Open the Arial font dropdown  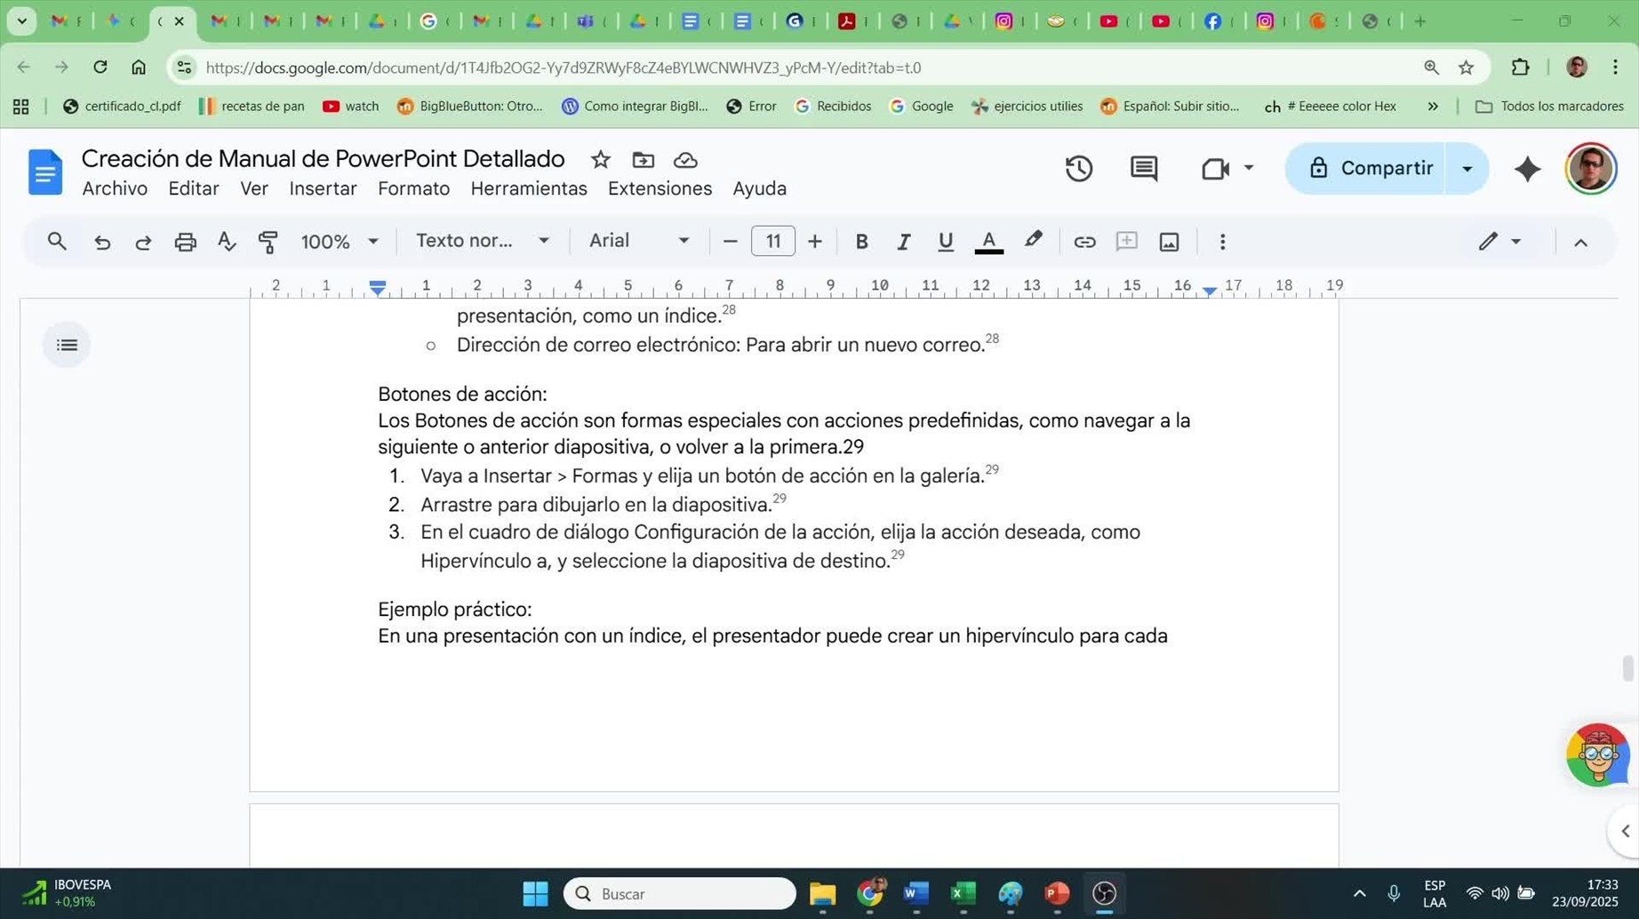click(638, 241)
